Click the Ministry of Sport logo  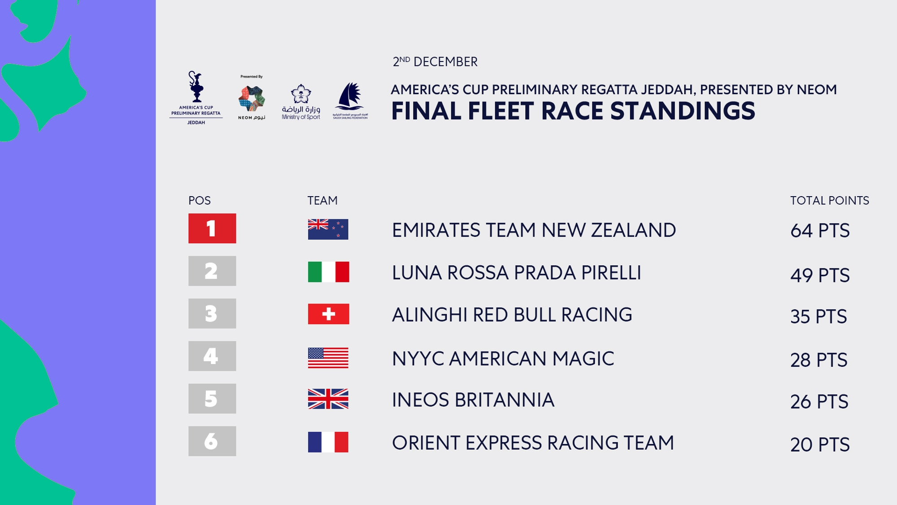301,102
